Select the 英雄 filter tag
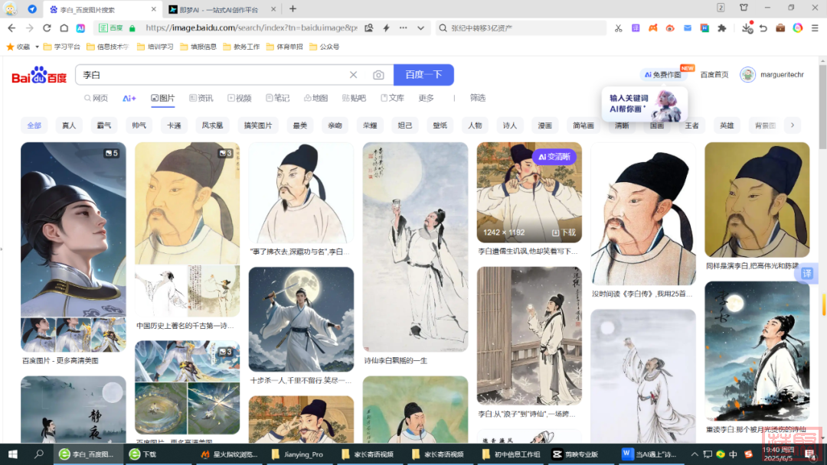Image resolution: width=827 pixels, height=465 pixels. (x=727, y=125)
